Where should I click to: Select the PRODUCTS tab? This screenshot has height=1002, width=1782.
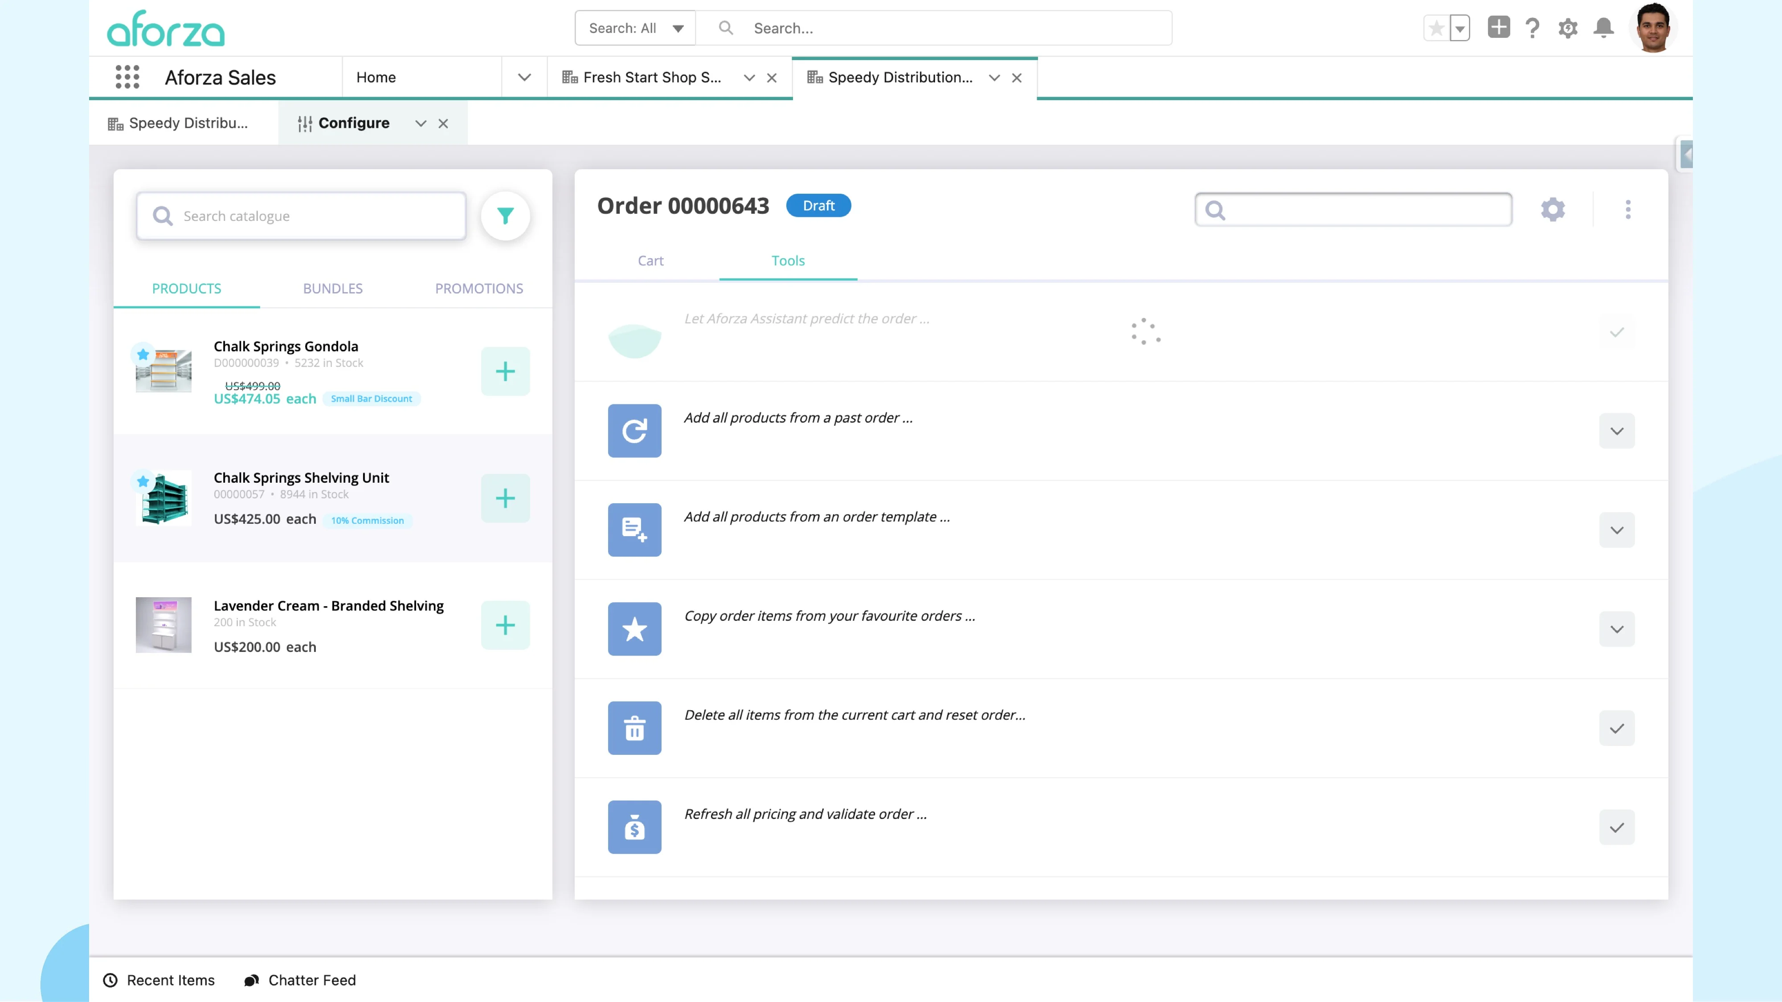(187, 289)
